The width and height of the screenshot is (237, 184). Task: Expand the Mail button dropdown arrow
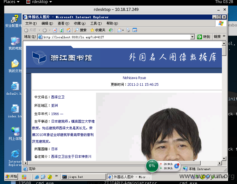pyautogui.click(x=123, y=30)
